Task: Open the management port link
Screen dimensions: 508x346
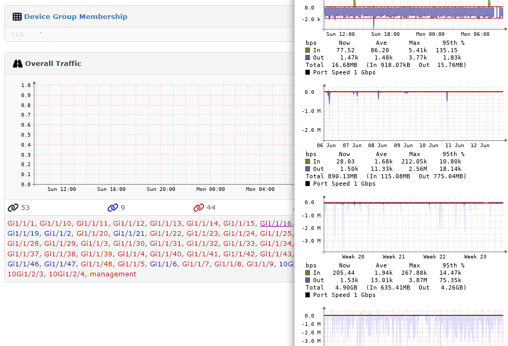Action: click(113, 274)
